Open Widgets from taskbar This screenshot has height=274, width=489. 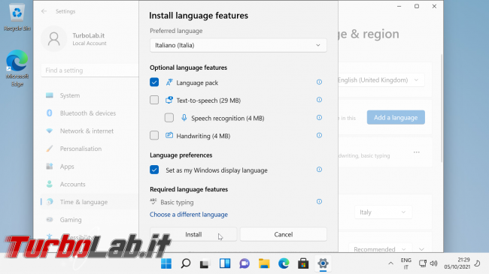(224, 263)
